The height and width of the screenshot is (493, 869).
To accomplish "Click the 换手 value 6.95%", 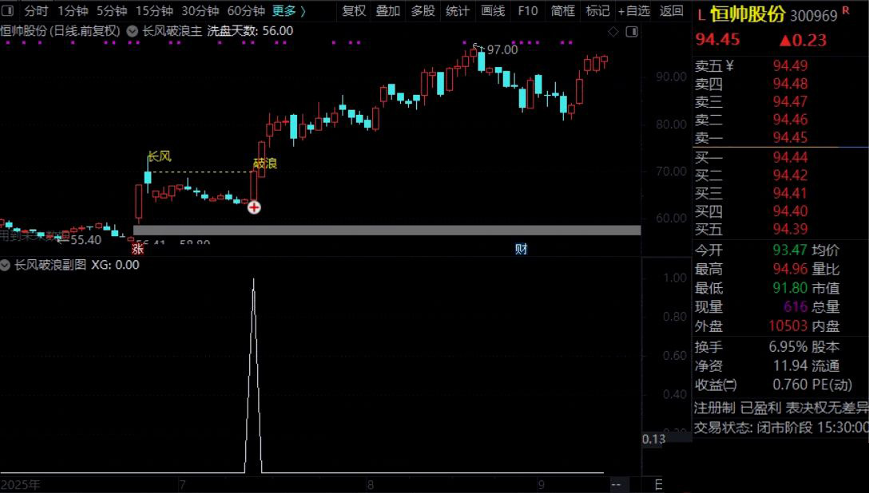I will coord(788,347).
